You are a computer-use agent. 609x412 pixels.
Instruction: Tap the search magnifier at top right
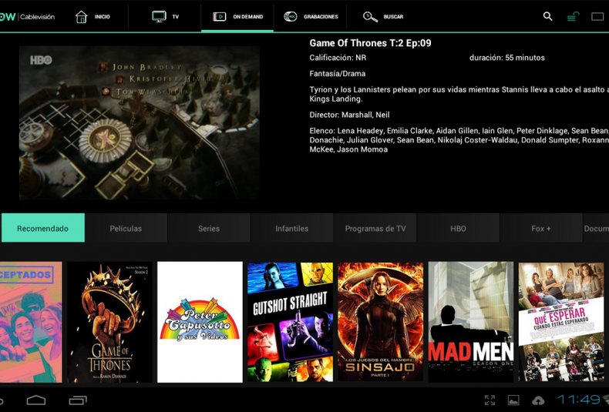pos(547,16)
